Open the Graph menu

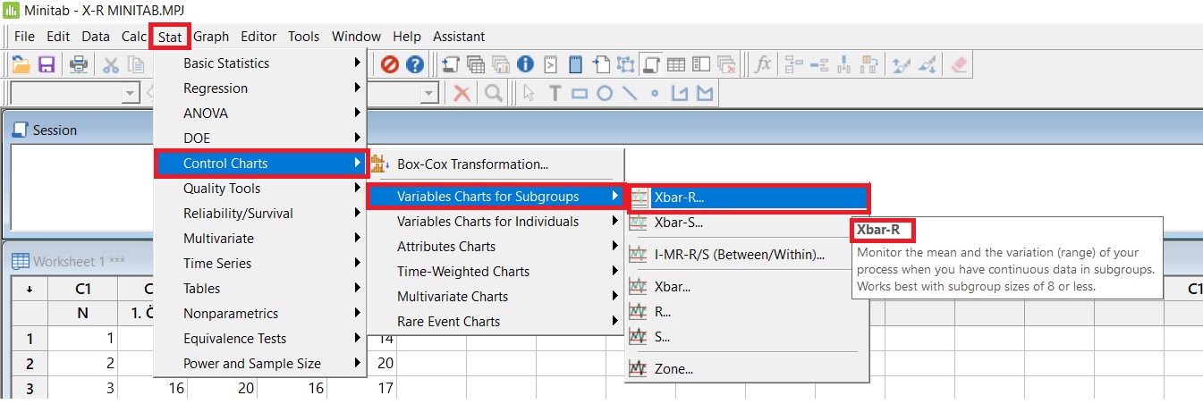click(211, 37)
